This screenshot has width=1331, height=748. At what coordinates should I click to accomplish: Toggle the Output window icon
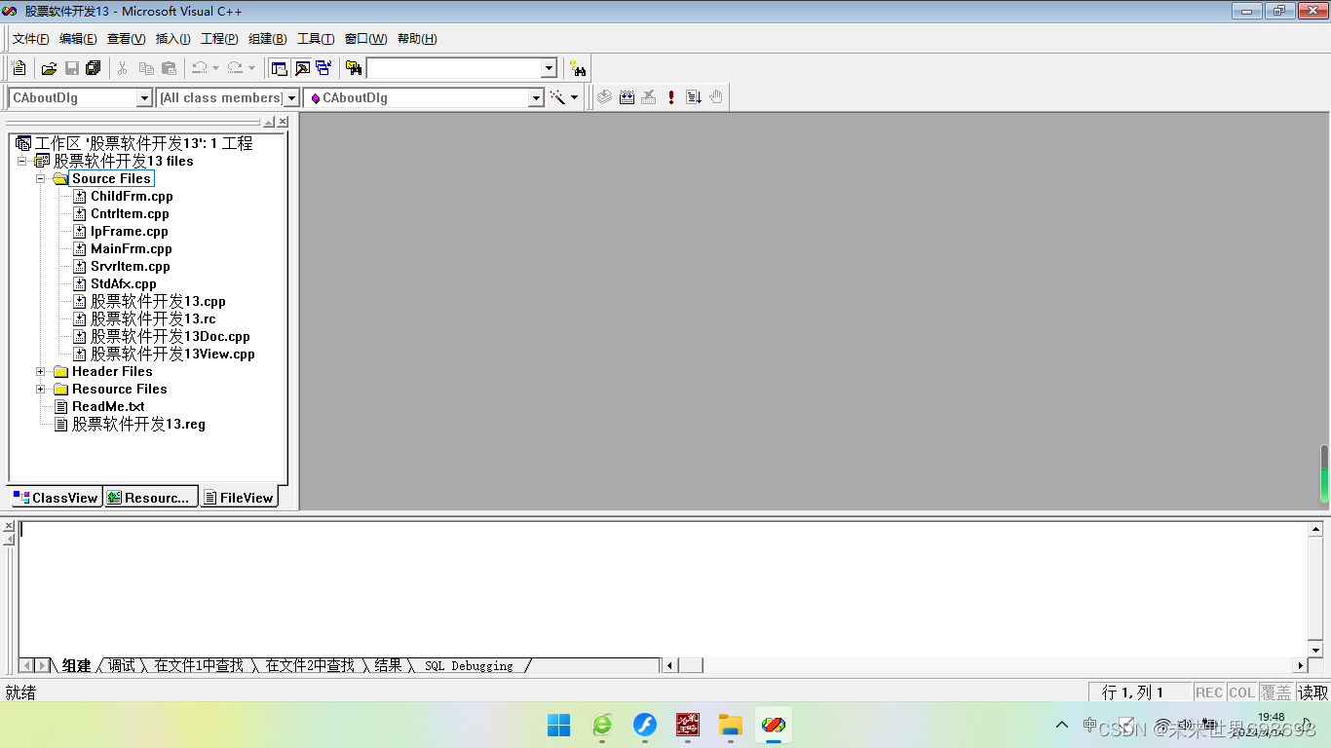tap(302, 68)
